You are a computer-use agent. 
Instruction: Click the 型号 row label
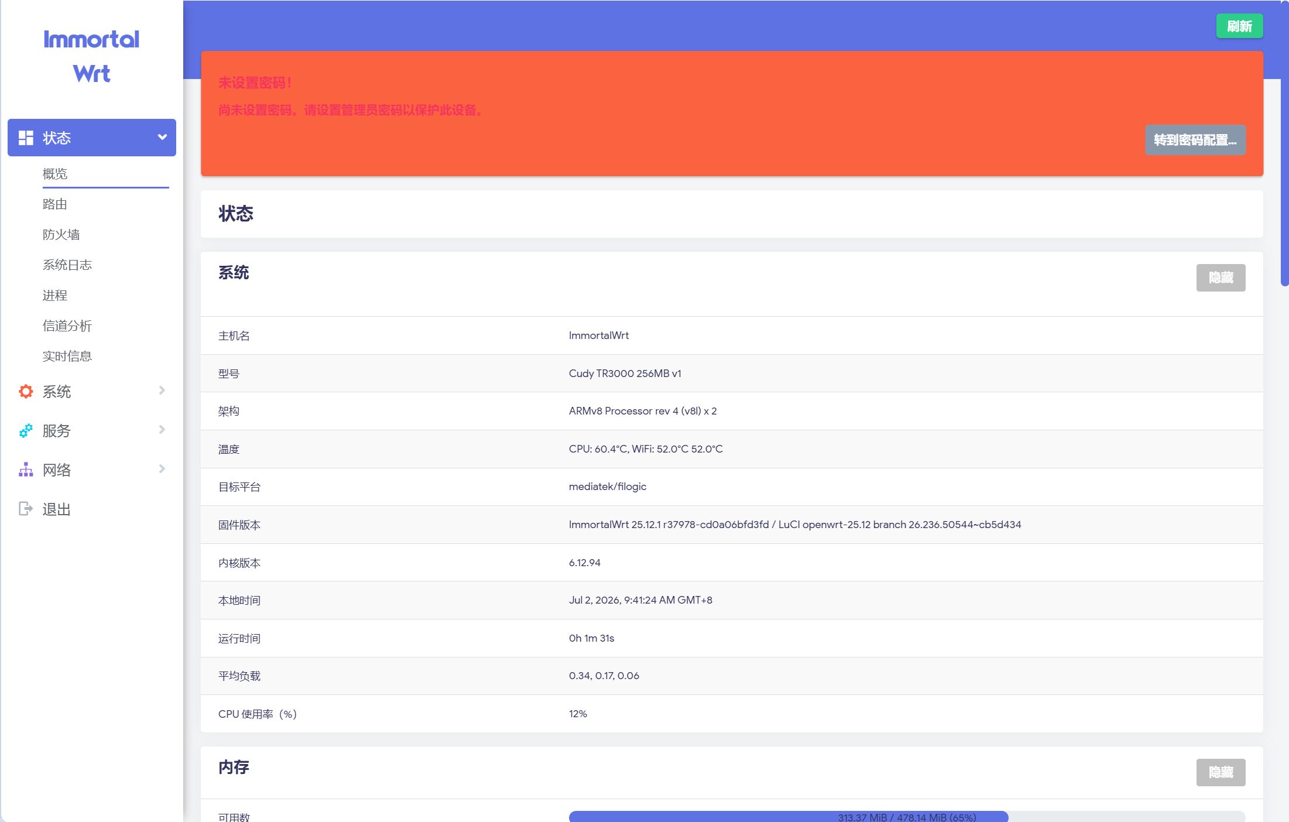point(229,374)
